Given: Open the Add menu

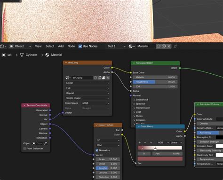Looking at the screenshot, I should tap(61, 47).
